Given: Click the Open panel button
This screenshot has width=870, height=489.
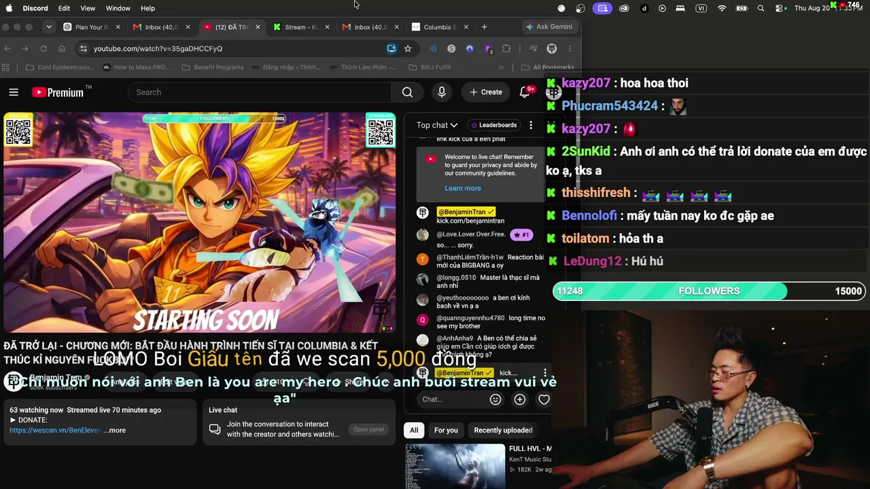Looking at the screenshot, I should (x=368, y=429).
